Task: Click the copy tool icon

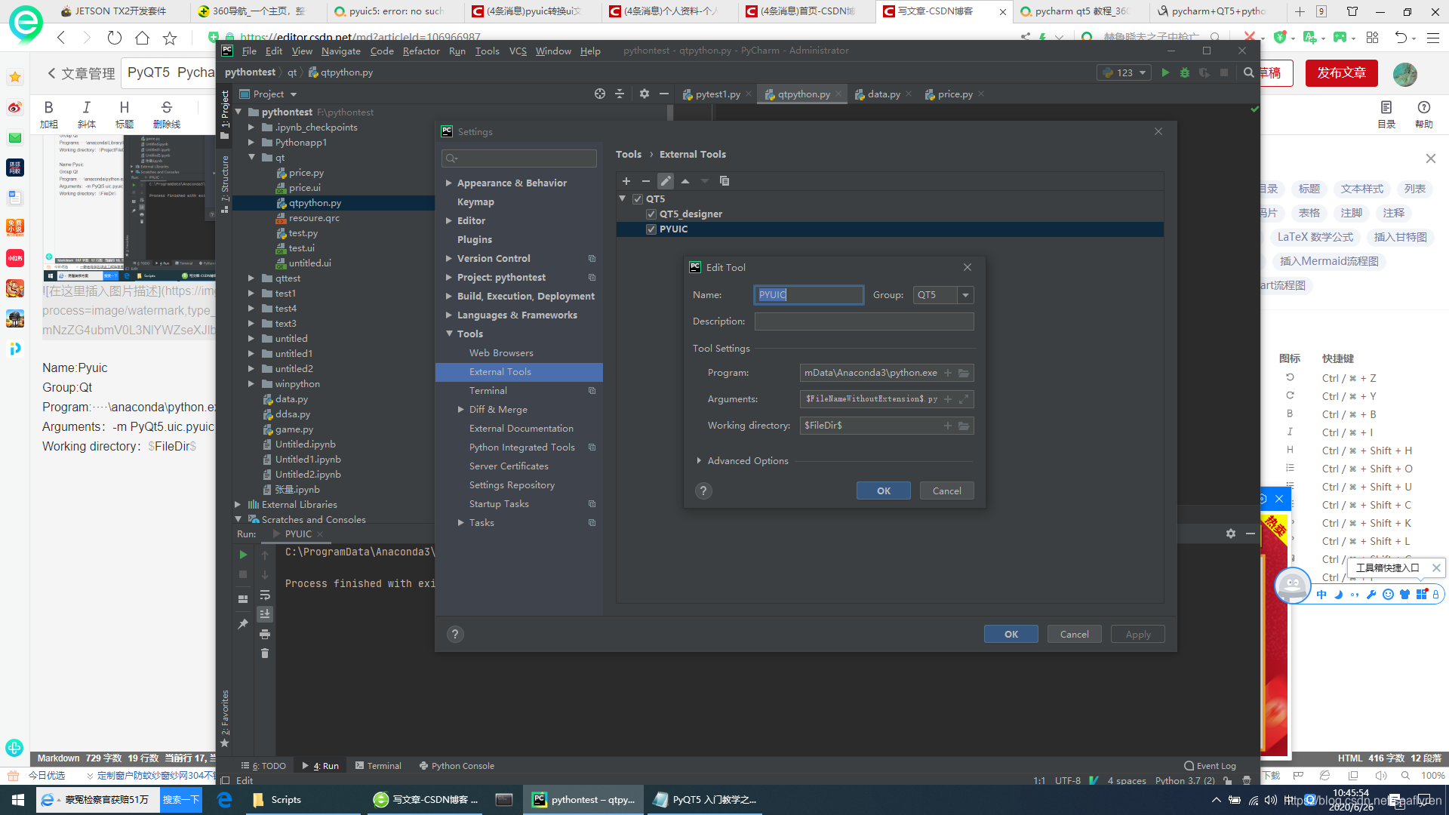Action: (x=724, y=181)
